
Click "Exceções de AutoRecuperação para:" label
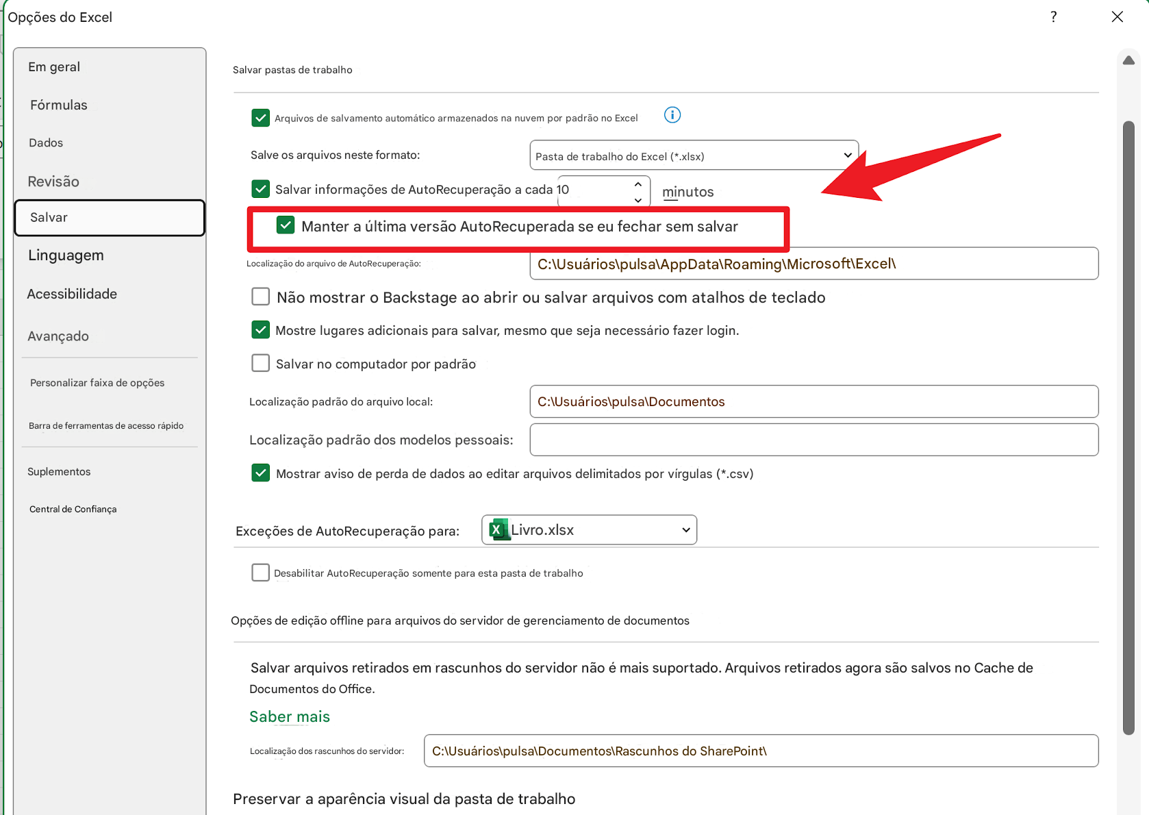pos(347,531)
